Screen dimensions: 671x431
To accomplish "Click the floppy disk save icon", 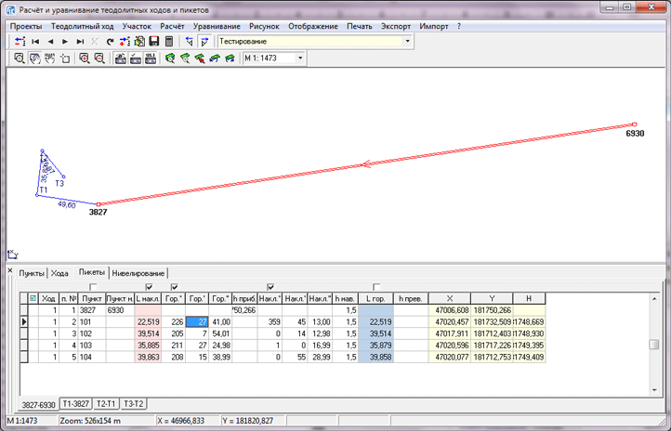I will coord(154,41).
